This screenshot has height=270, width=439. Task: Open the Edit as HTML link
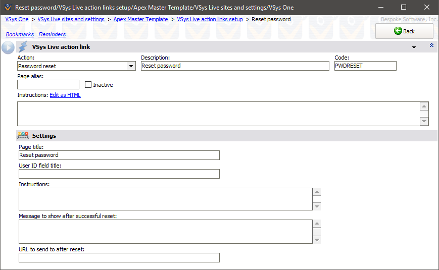tap(65, 95)
